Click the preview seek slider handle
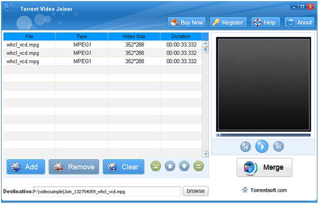This screenshot has width=319, height=204. (218, 135)
